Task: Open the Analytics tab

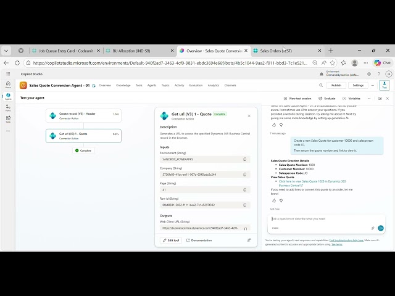Action: 214,85
